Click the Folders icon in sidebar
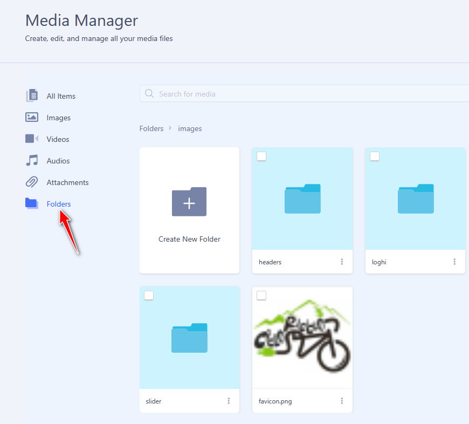The image size is (469, 424). tap(32, 203)
